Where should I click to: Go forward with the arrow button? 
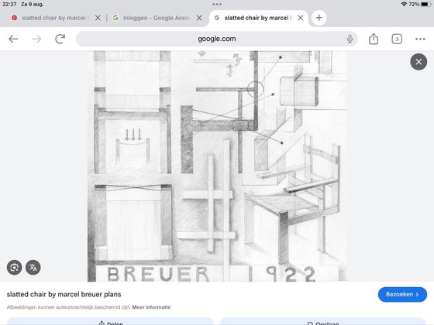36,39
